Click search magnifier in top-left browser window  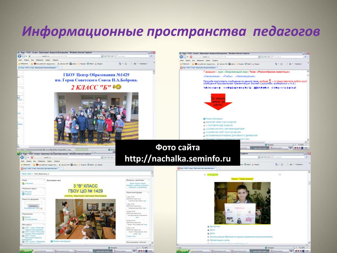(151, 56)
